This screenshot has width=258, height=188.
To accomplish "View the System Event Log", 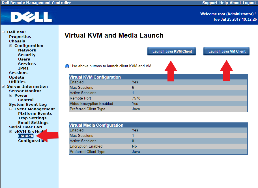I will [x=28, y=105].
